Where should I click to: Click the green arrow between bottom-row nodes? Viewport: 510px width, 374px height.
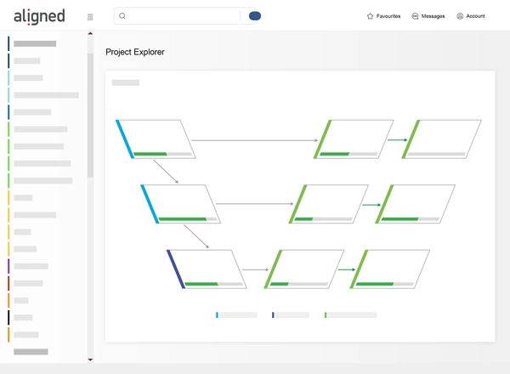click(346, 269)
